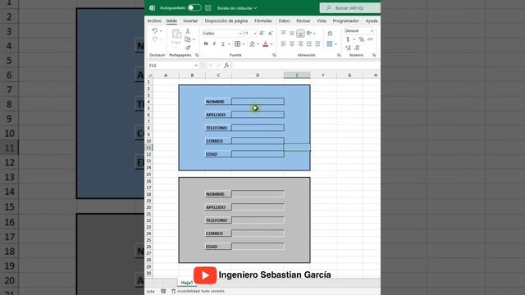525x295 pixels.
Task: Click the macro recording icon in status bar
Action: (163, 292)
